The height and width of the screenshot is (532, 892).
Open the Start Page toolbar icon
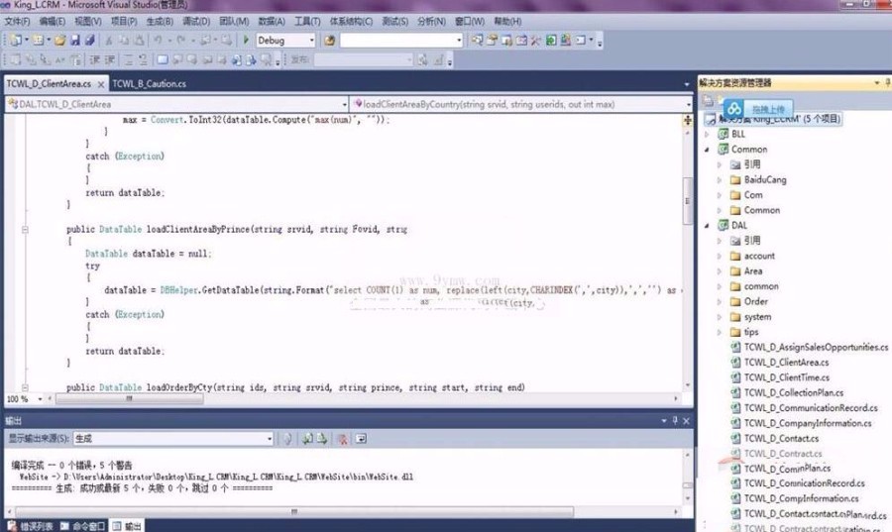[551, 41]
